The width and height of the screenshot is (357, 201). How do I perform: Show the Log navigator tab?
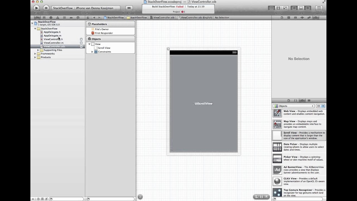(x=78, y=18)
